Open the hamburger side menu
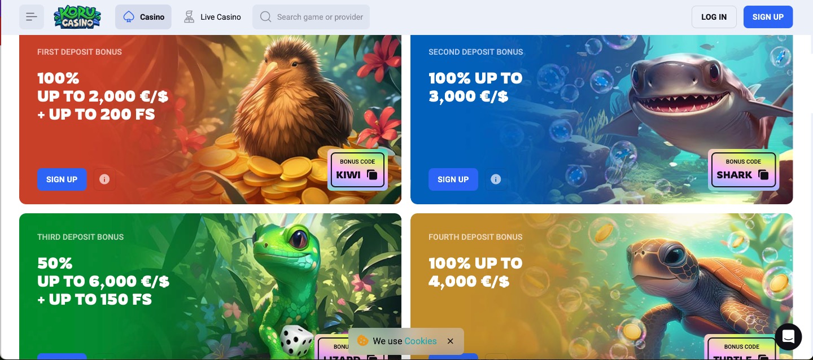 [32, 17]
